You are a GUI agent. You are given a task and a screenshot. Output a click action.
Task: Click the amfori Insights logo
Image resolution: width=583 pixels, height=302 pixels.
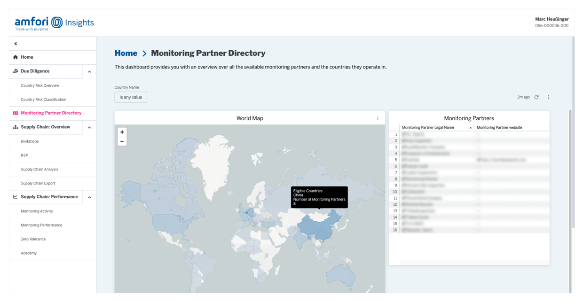pyautogui.click(x=54, y=23)
